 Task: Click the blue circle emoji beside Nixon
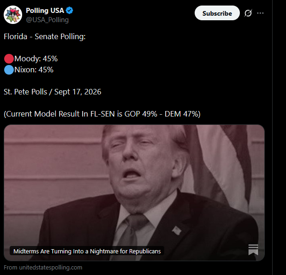click(x=9, y=70)
